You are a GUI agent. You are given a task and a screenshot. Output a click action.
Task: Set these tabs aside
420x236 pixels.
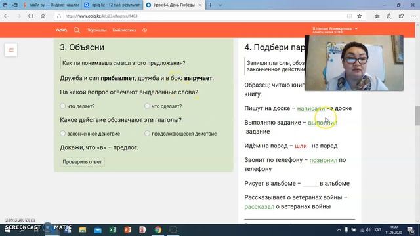[15, 5]
